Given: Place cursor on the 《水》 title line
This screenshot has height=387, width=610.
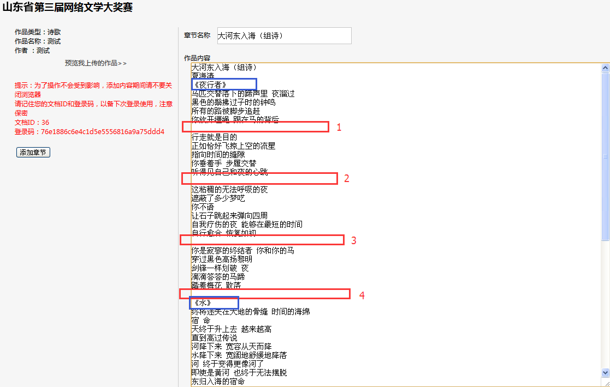Looking at the screenshot, I should tap(202, 303).
